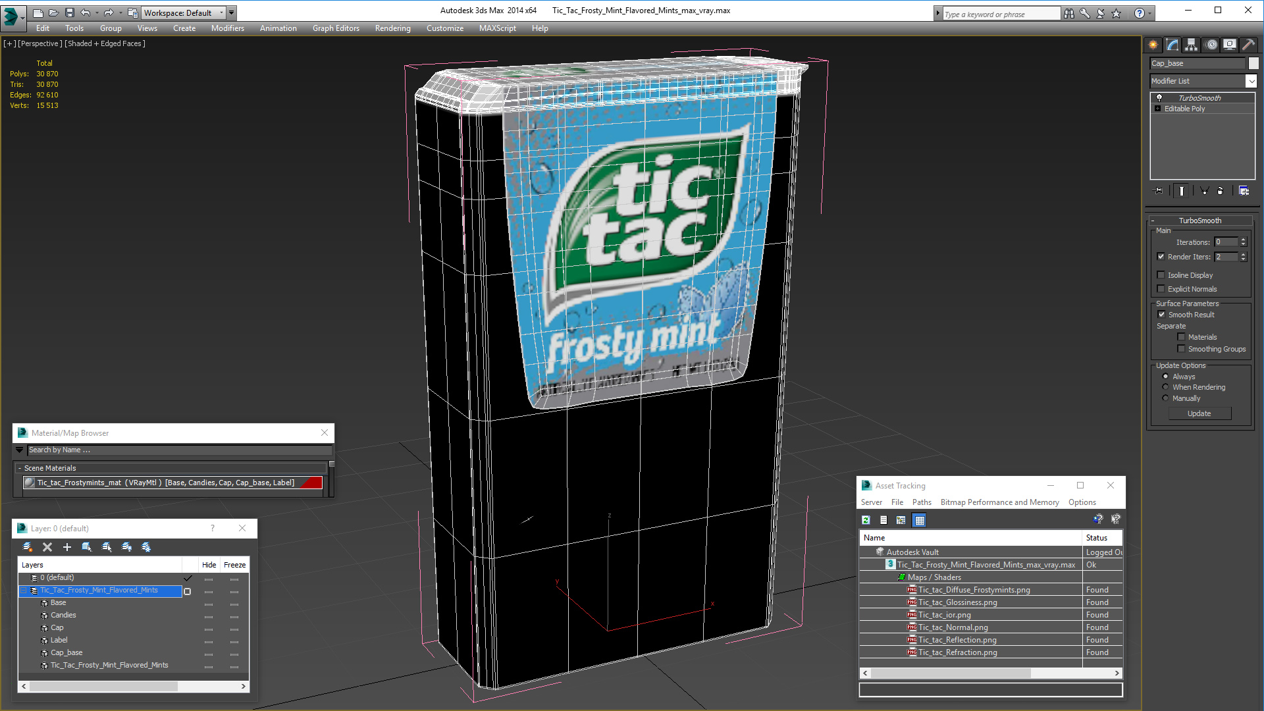Click Add Selected Objects plus icon
Screen dimensions: 1264x711
tap(67, 547)
